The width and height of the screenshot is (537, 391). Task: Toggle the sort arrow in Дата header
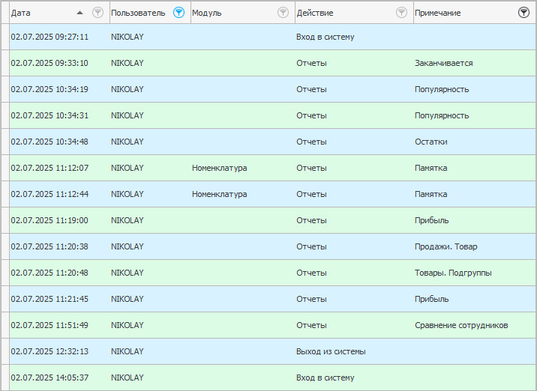tap(79, 13)
